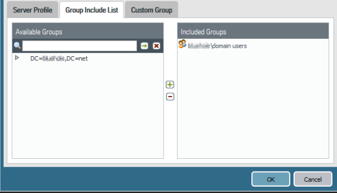
Task: Expand the DC=...,DC=net tree node
Action: point(17,58)
